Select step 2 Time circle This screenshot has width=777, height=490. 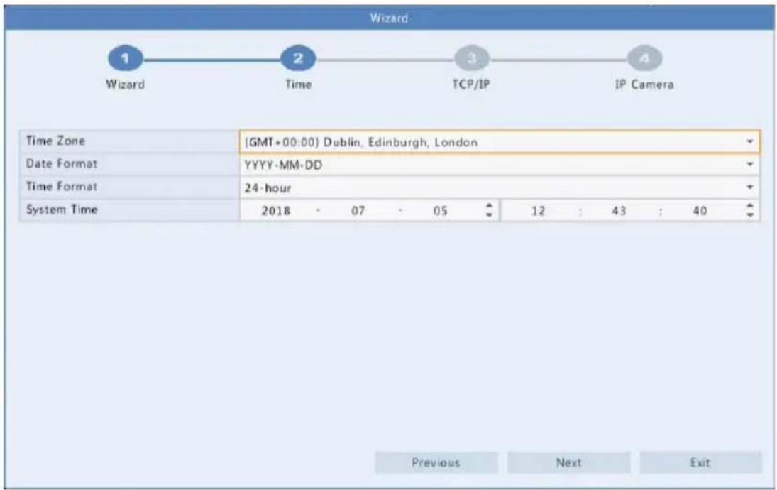coord(298,58)
